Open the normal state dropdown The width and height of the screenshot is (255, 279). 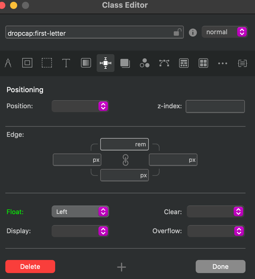[224, 32]
